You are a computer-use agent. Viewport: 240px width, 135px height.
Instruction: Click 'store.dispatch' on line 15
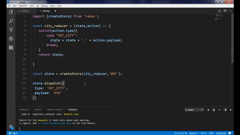coord(46,83)
